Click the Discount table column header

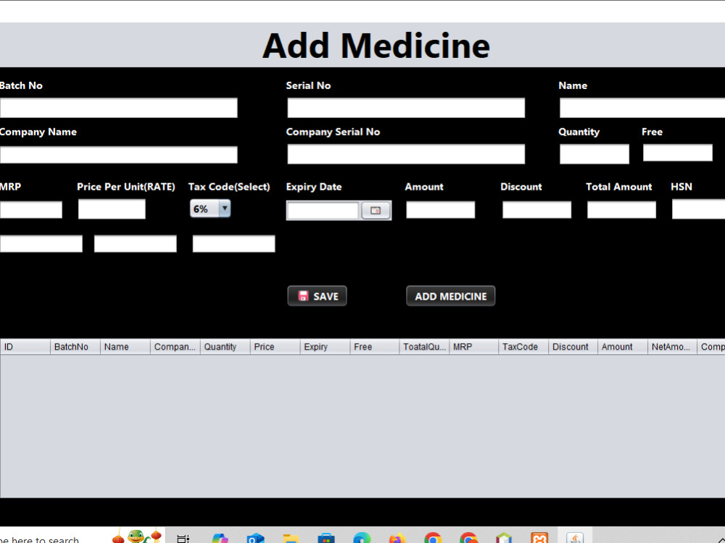click(573, 347)
